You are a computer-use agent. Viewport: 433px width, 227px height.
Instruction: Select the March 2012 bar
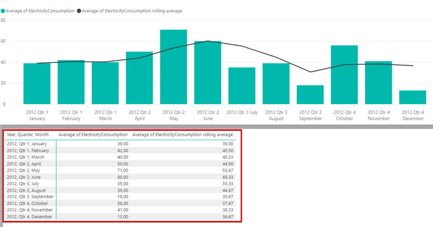pyautogui.click(x=105, y=83)
